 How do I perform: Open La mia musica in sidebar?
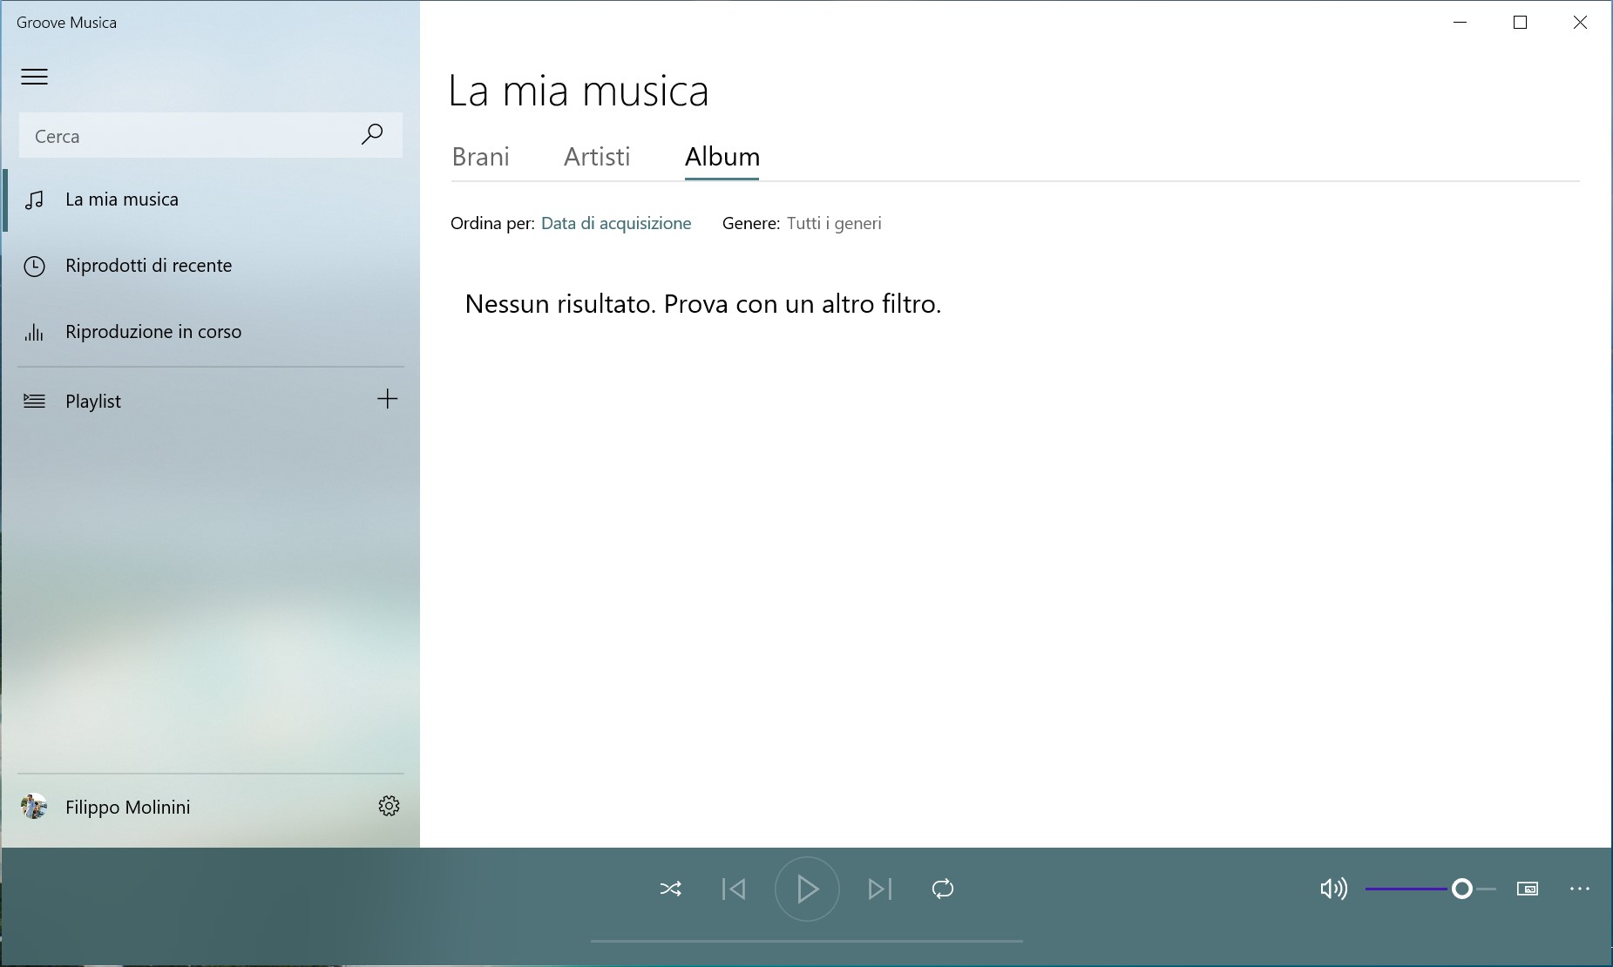(x=210, y=199)
